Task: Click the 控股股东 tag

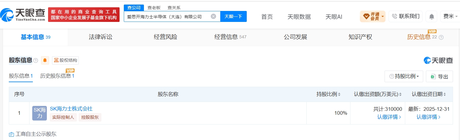Action: (x=90, y=117)
